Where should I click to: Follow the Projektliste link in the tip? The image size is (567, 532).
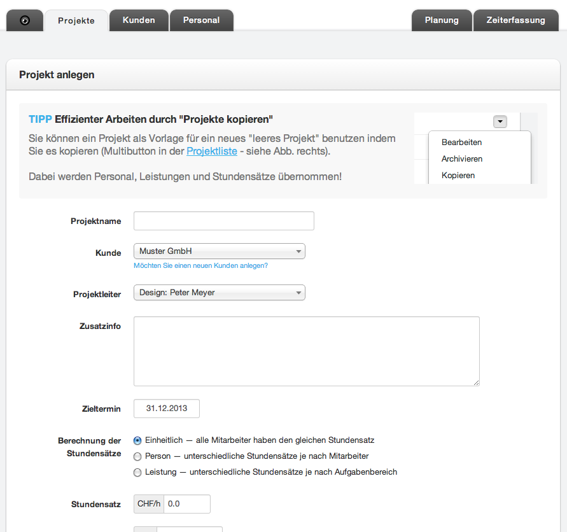pyautogui.click(x=212, y=151)
